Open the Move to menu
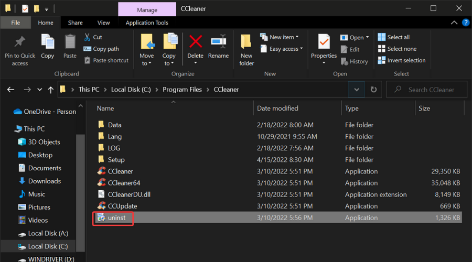 [147, 50]
